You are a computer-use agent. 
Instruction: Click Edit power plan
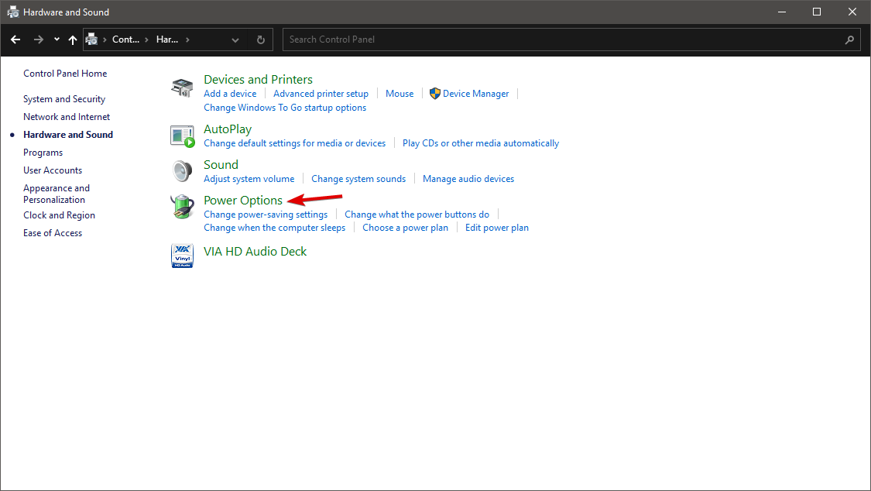click(496, 228)
